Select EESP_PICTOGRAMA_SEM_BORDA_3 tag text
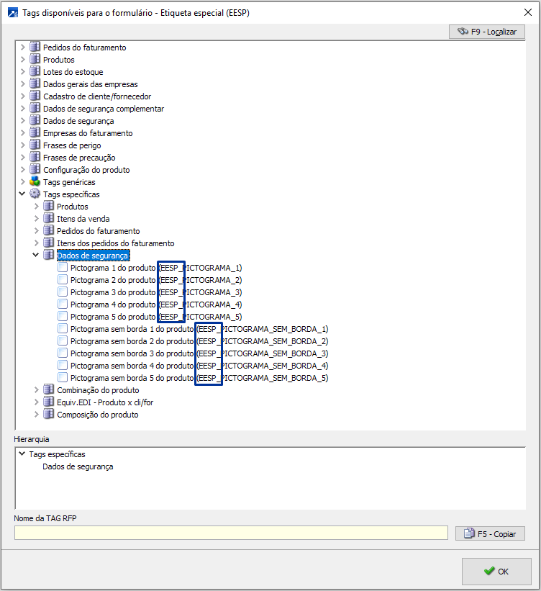Viewport: 541px width, 591px height. (263, 353)
